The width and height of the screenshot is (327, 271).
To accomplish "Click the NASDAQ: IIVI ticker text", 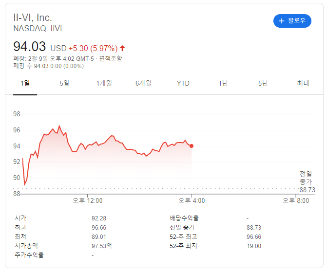I will pyautogui.click(x=38, y=28).
